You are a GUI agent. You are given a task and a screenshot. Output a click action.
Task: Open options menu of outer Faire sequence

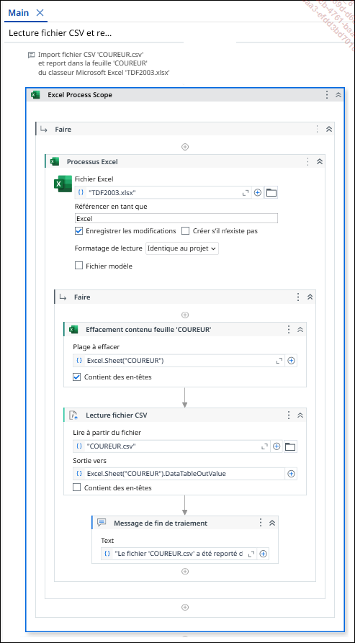(x=317, y=129)
